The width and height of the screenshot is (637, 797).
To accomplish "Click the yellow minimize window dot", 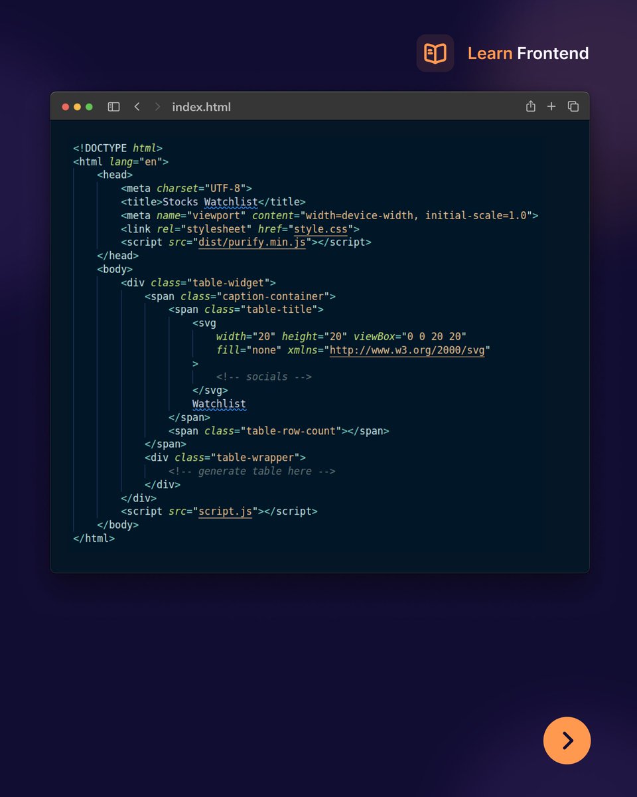I will pos(77,107).
